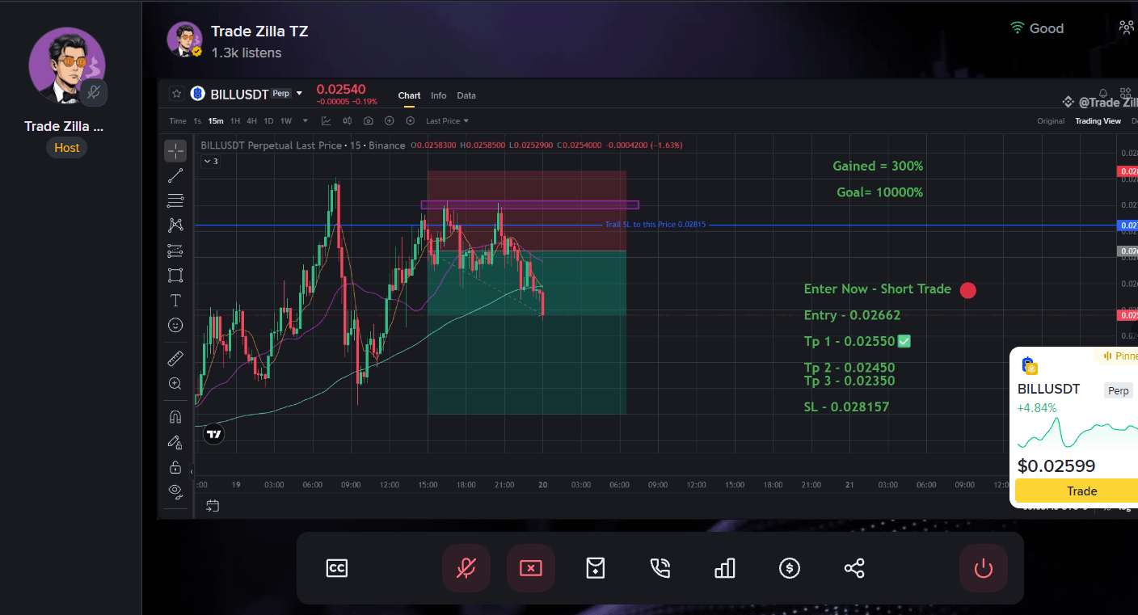The height and width of the screenshot is (615, 1138).
Task: Select the 15m timeframe
Action: coord(216,121)
